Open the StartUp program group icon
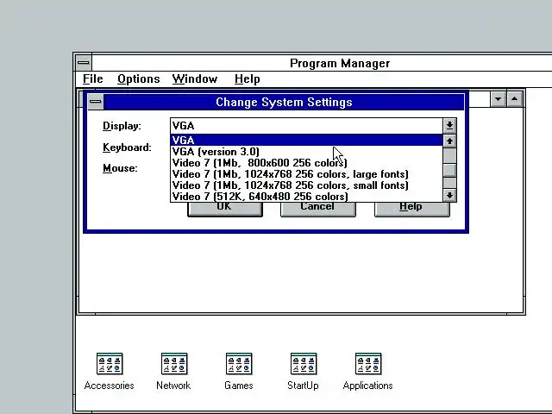Viewport: 552px width, 414px height. pos(304,364)
